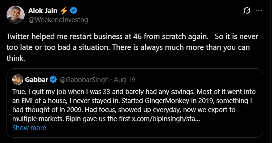Screen dimensions: 272x143
Task: Click the 'True. I quit my job' line
Action: tap(134, 92)
